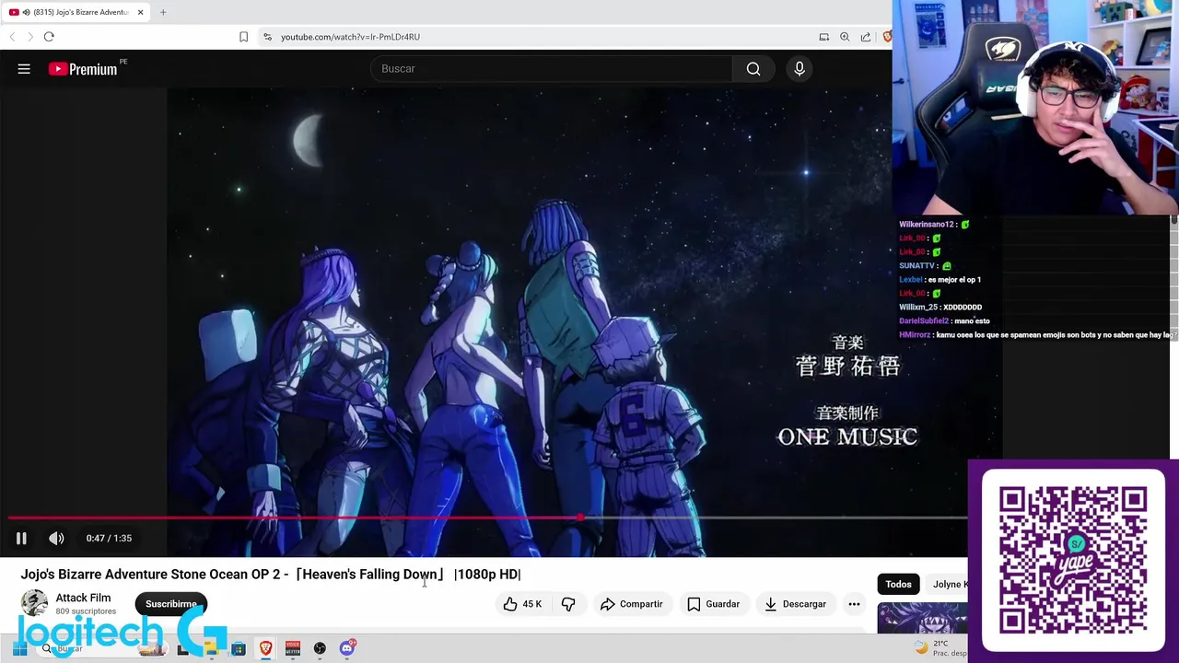Pause the video playback
The width and height of the screenshot is (1179, 663).
click(x=21, y=539)
